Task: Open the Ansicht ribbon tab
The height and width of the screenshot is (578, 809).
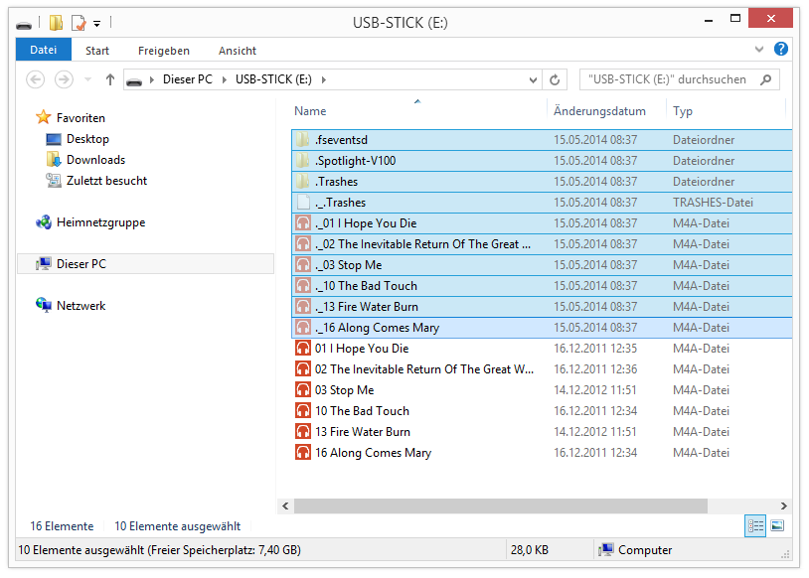Action: point(237,50)
